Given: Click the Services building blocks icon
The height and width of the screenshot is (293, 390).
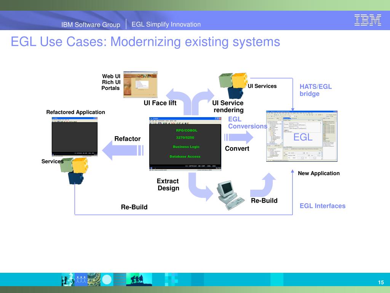Looking at the screenshot, I should coord(74,171).
